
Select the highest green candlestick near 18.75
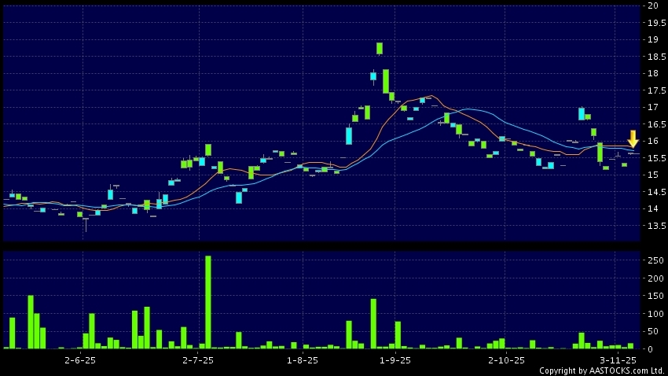click(x=380, y=49)
